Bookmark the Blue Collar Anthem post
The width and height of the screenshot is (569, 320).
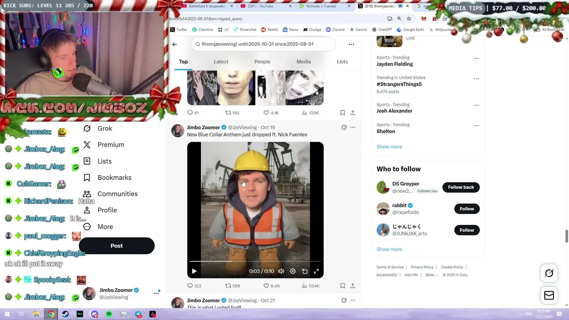coord(343,286)
